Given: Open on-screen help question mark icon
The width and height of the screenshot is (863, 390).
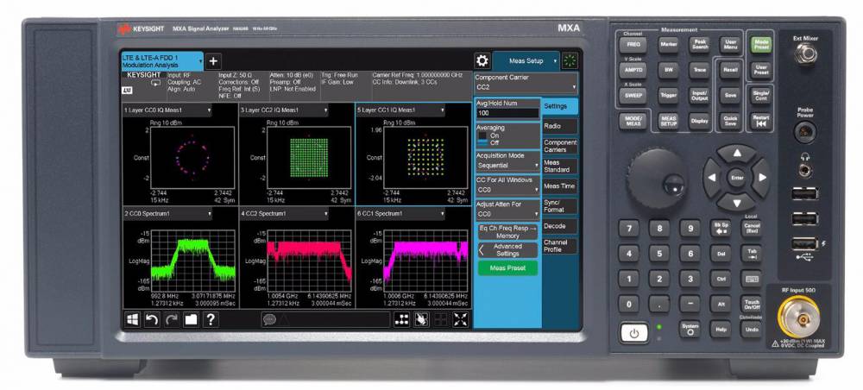Looking at the screenshot, I should click(x=211, y=319).
